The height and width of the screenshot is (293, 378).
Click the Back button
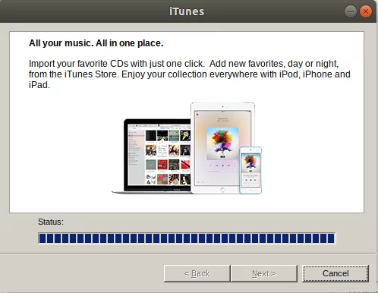[x=197, y=273]
